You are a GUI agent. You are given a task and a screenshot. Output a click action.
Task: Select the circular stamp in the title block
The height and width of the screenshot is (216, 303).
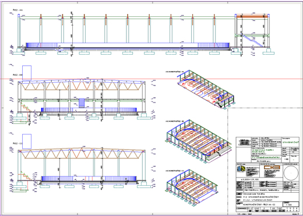tap(291, 173)
